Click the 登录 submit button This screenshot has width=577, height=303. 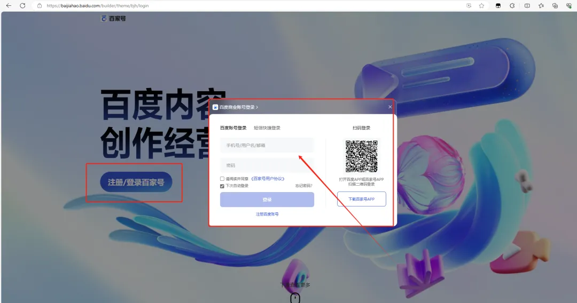(x=267, y=200)
